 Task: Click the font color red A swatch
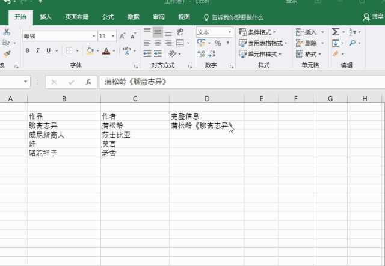[x=106, y=51]
